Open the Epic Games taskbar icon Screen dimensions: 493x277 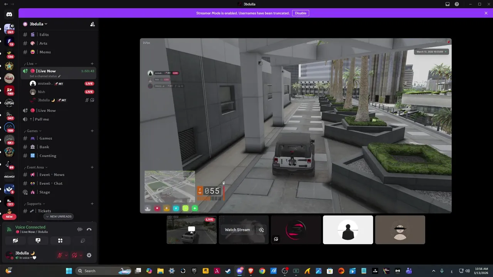click(195, 271)
